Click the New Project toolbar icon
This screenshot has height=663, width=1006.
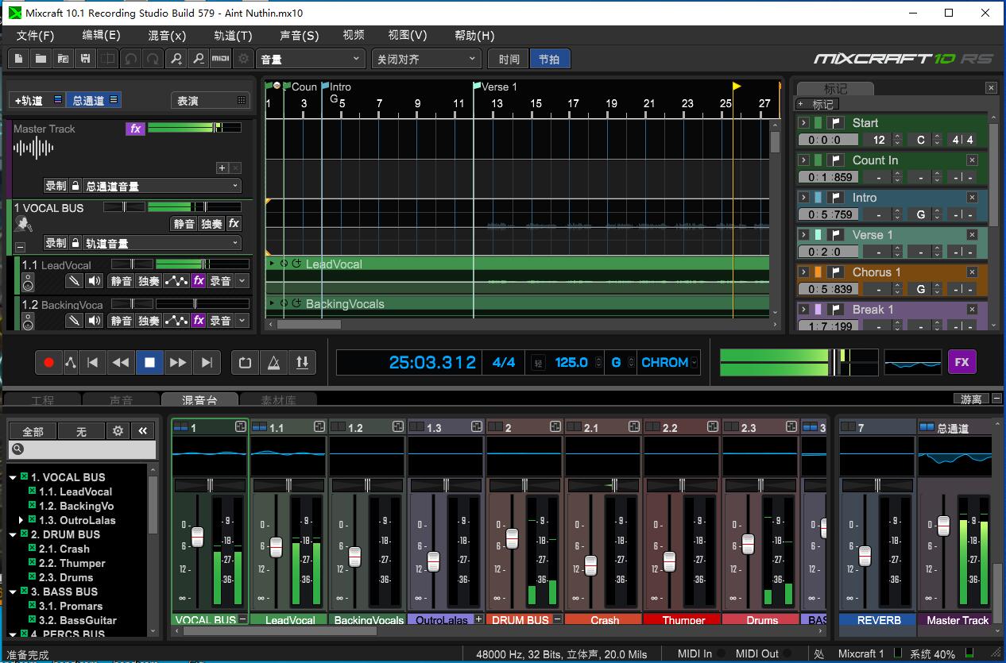[18, 59]
